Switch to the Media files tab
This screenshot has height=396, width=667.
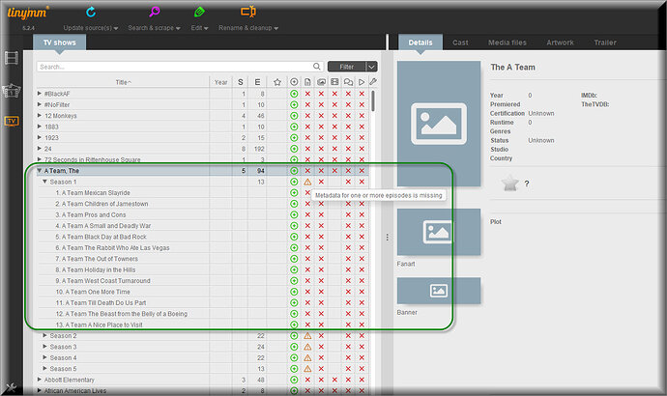pos(507,42)
